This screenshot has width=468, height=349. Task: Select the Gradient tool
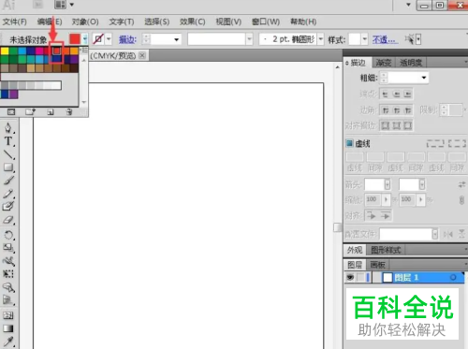8,328
